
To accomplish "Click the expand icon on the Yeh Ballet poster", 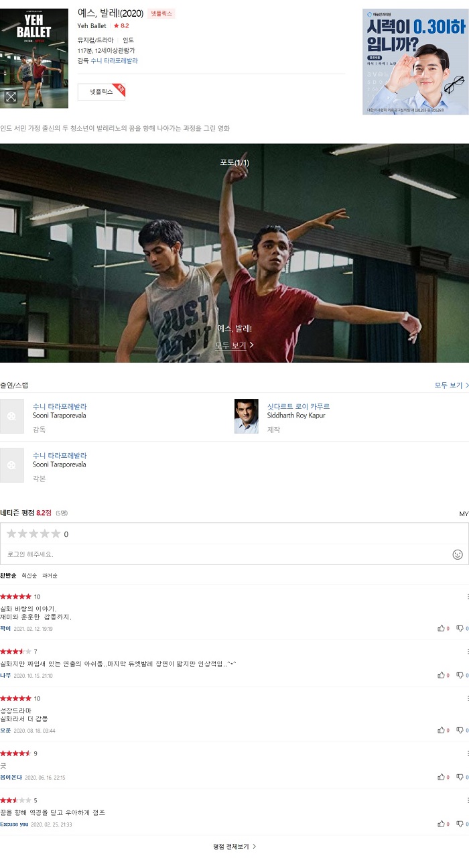I will pyautogui.click(x=11, y=97).
